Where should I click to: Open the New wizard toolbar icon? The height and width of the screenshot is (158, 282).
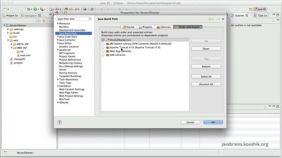(x=5, y=9)
